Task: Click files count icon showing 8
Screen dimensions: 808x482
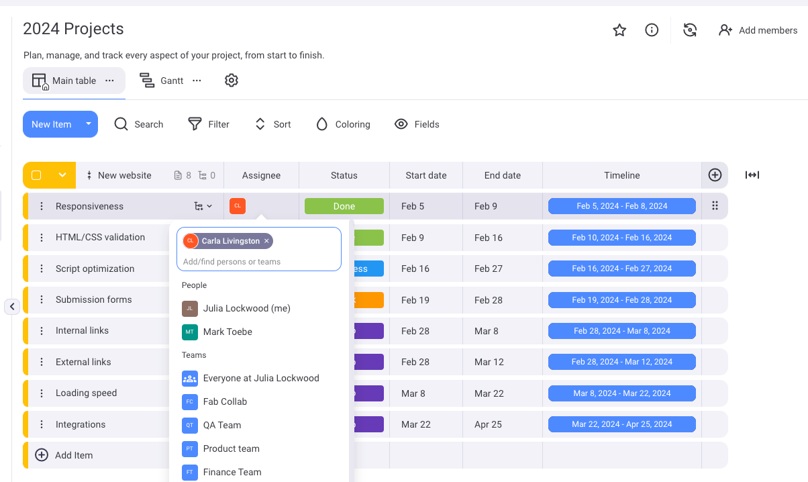Action: (183, 175)
